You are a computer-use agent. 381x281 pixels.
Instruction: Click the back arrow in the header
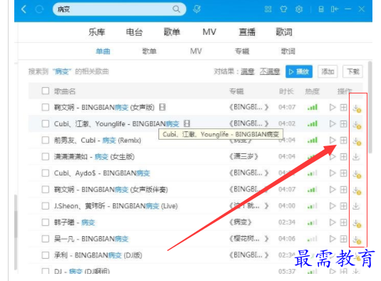tap(24, 9)
